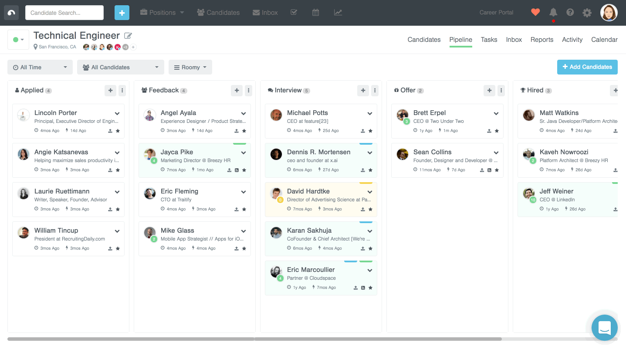The width and height of the screenshot is (626, 346).
Task: Open the Reports tab
Action: pos(541,40)
